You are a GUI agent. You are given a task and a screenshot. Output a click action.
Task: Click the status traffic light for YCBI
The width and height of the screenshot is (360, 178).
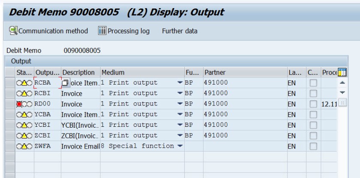[24, 125]
